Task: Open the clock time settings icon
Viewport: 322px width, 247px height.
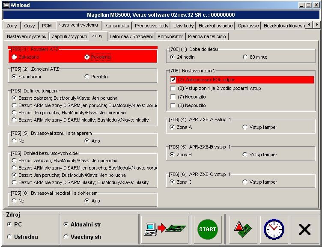Action: pyautogui.click(x=274, y=229)
